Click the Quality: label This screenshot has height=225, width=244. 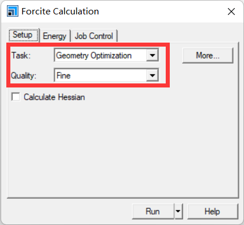click(x=24, y=75)
